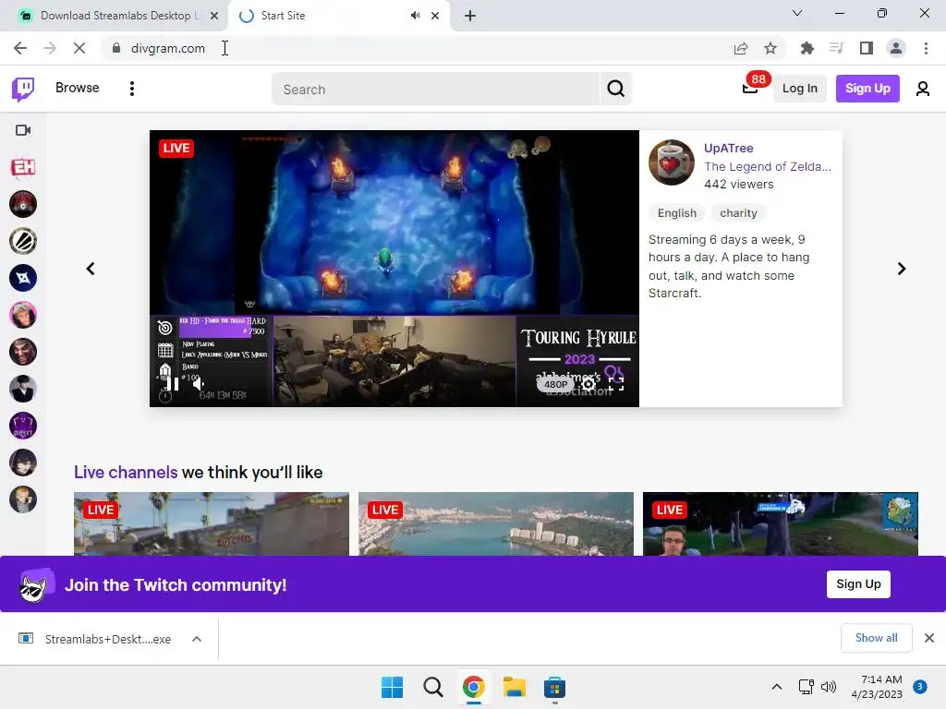Toggle fullscreen on featured stream
This screenshot has height=709, width=946.
(x=616, y=384)
